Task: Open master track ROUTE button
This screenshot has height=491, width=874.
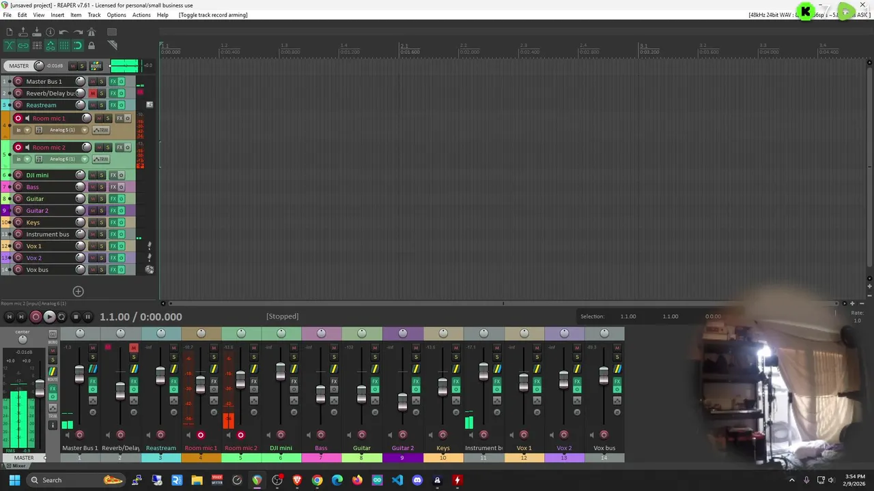Action: 96,66
